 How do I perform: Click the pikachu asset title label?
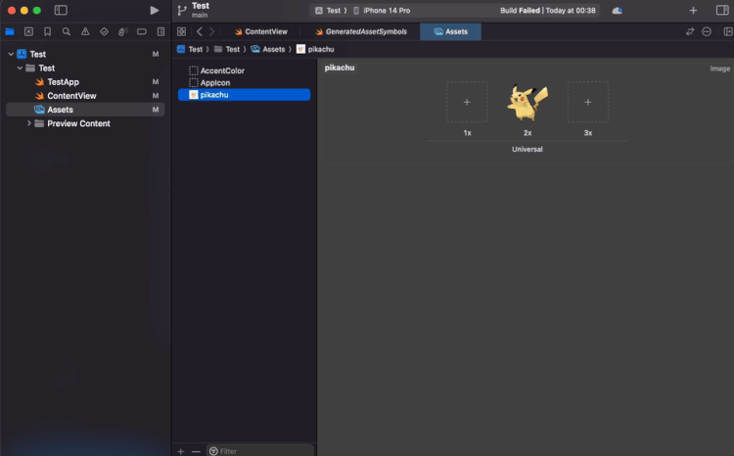point(340,68)
